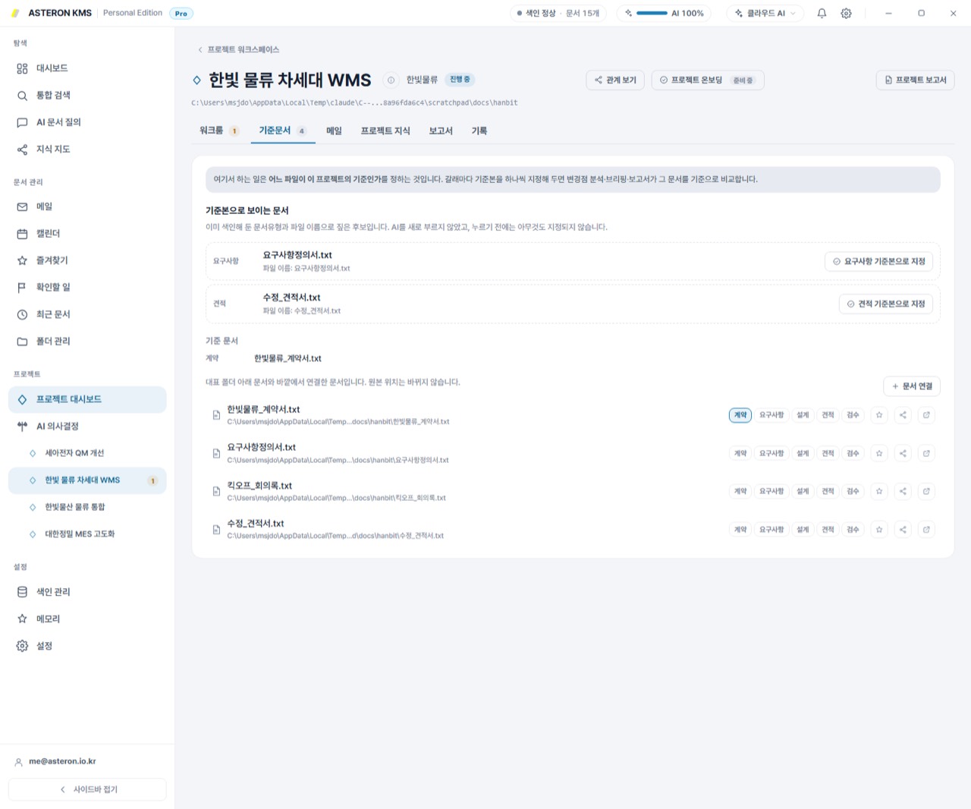Click the 프로젝트 보고서 button

(915, 80)
